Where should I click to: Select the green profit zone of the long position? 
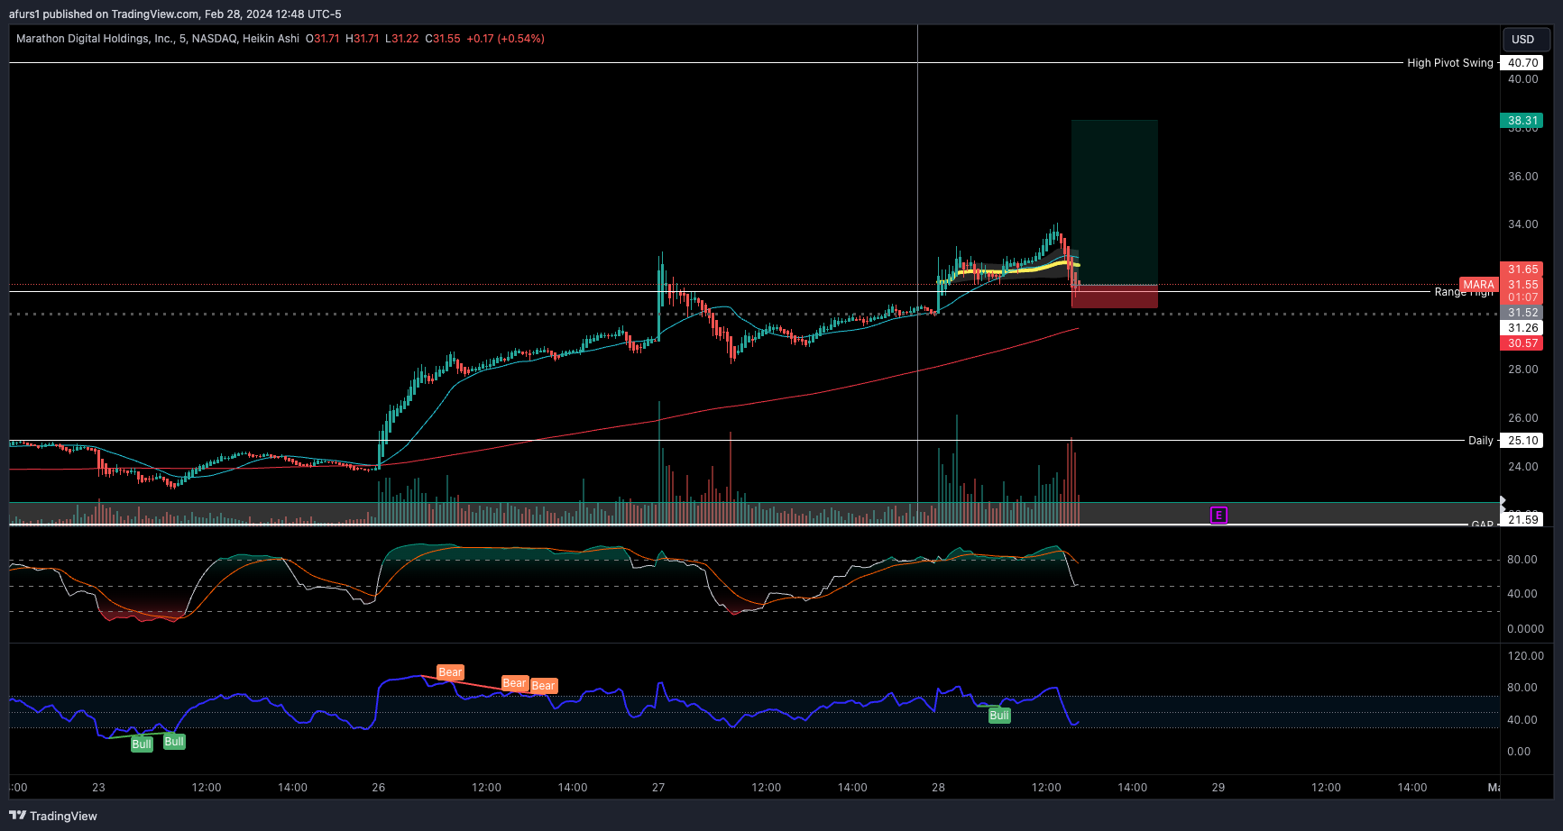1115,203
